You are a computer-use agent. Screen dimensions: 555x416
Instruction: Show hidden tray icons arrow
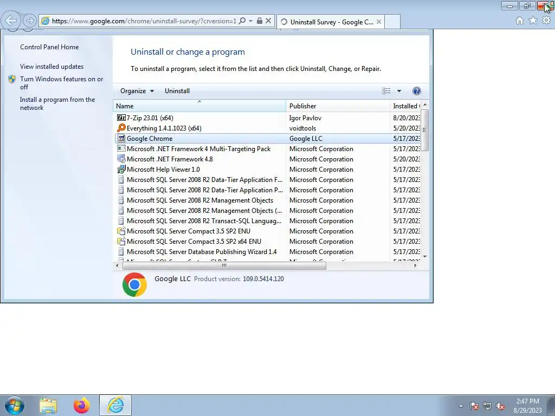pyautogui.click(x=461, y=406)
